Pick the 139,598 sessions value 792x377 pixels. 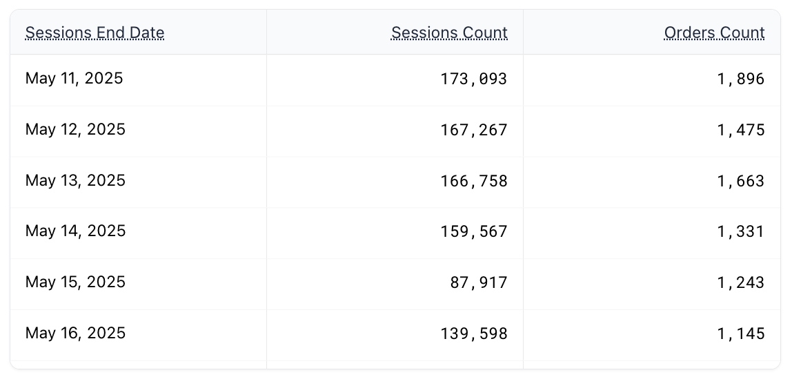[x=474, y=334]
